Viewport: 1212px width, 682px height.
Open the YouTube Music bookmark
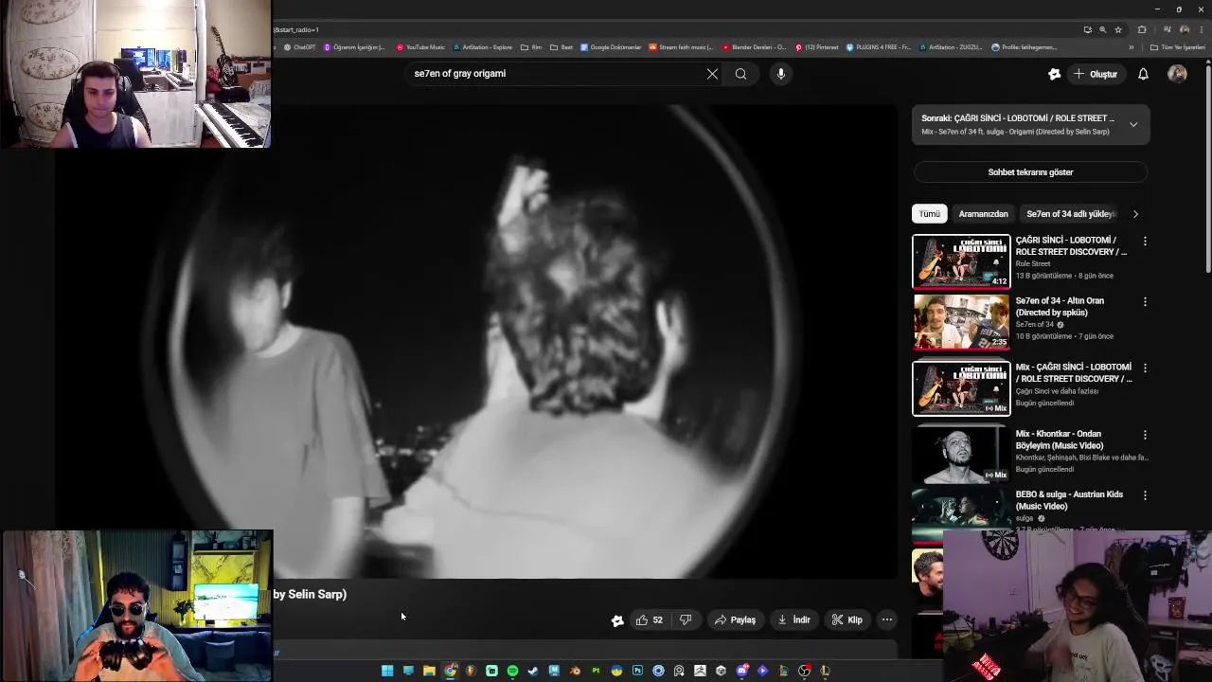tap(420, 47)
